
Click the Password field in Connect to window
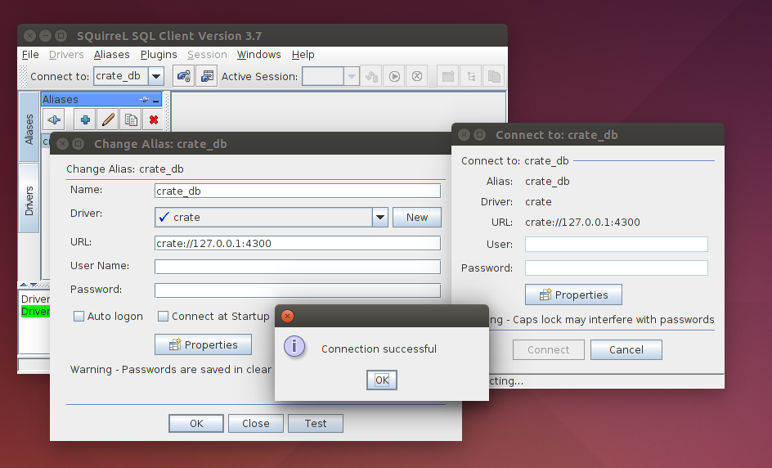point(617,268)
